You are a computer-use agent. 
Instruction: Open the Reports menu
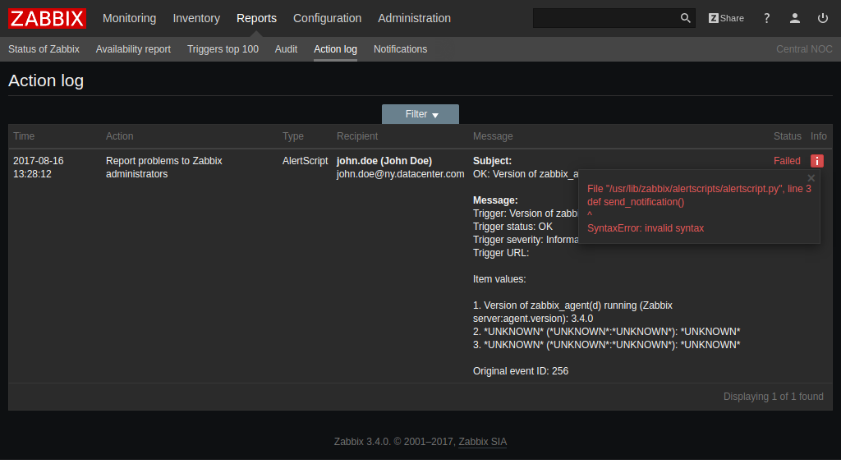coord(256,18)
